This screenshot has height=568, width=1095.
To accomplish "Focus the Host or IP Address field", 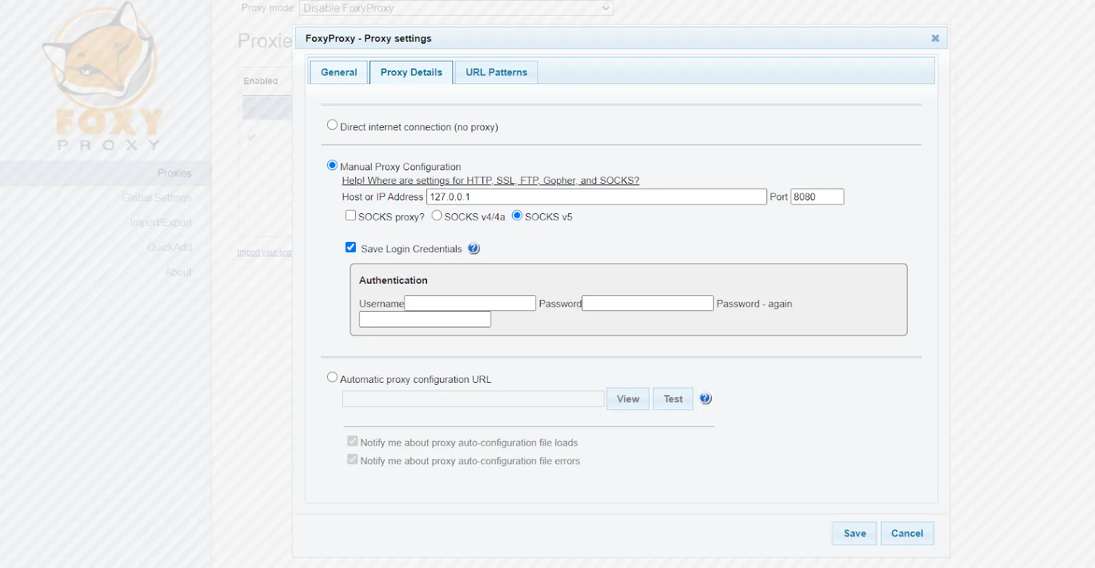I will coord(596,197).
